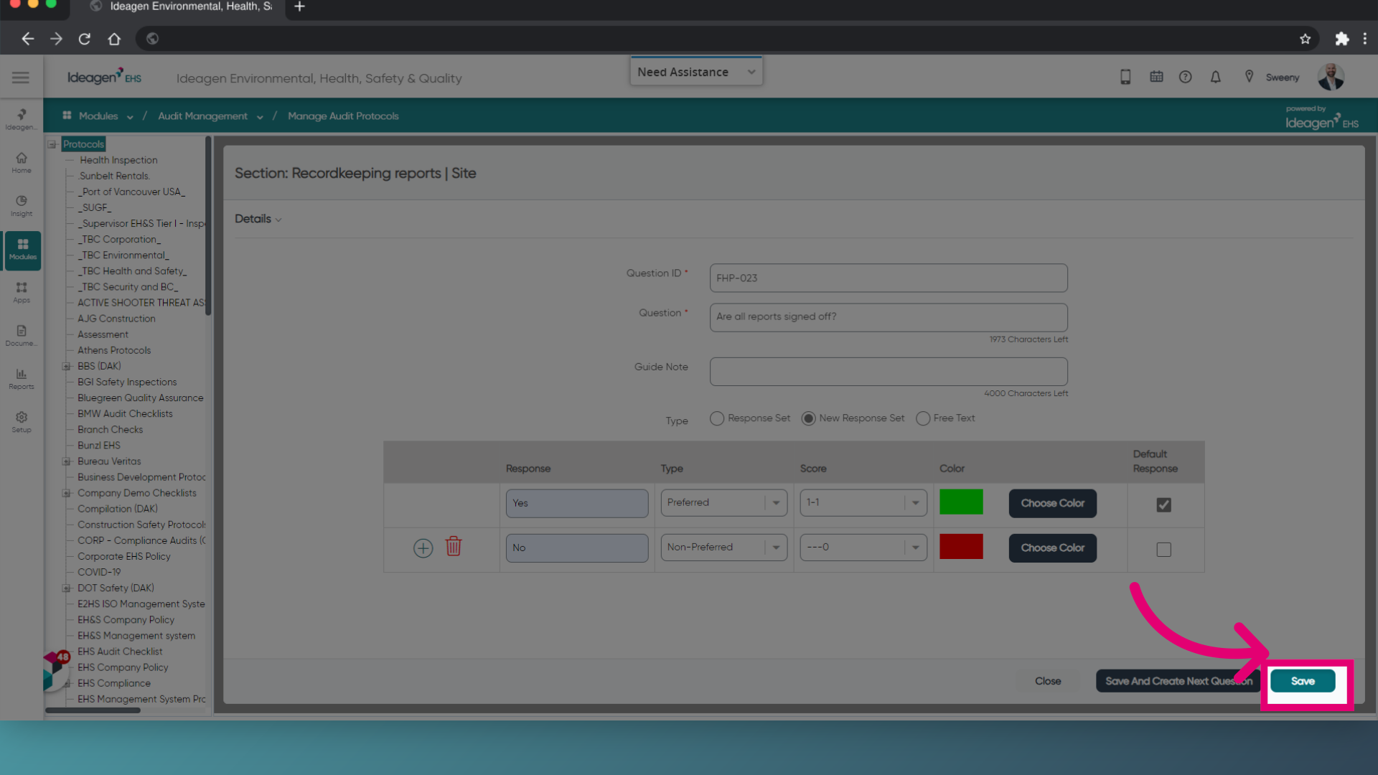The width and height of the screenshot is (1378, 775).
Task: Open the Insight sidebar icon
Action: tap(22, 206)
